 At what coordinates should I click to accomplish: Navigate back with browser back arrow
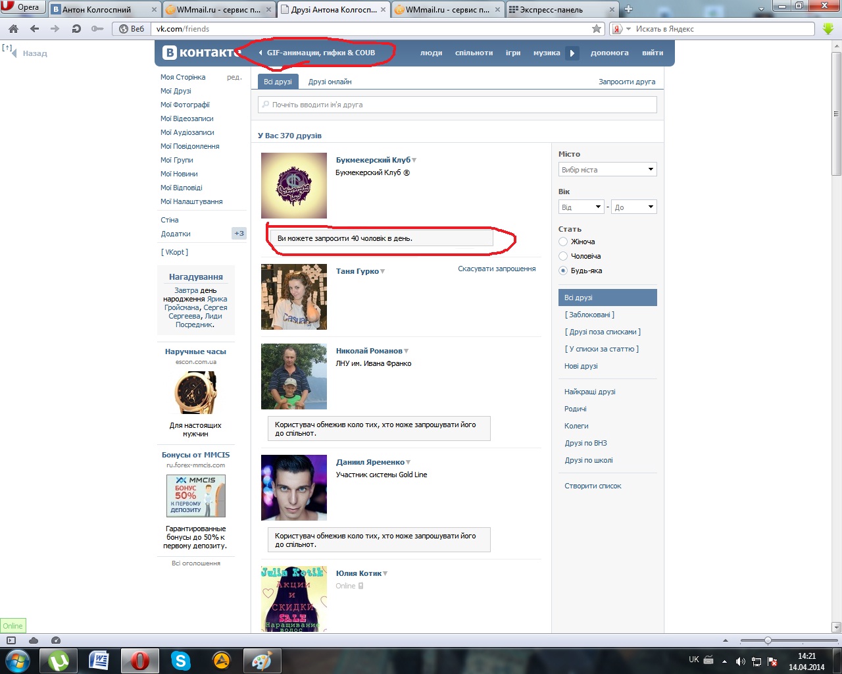[34, 29]
